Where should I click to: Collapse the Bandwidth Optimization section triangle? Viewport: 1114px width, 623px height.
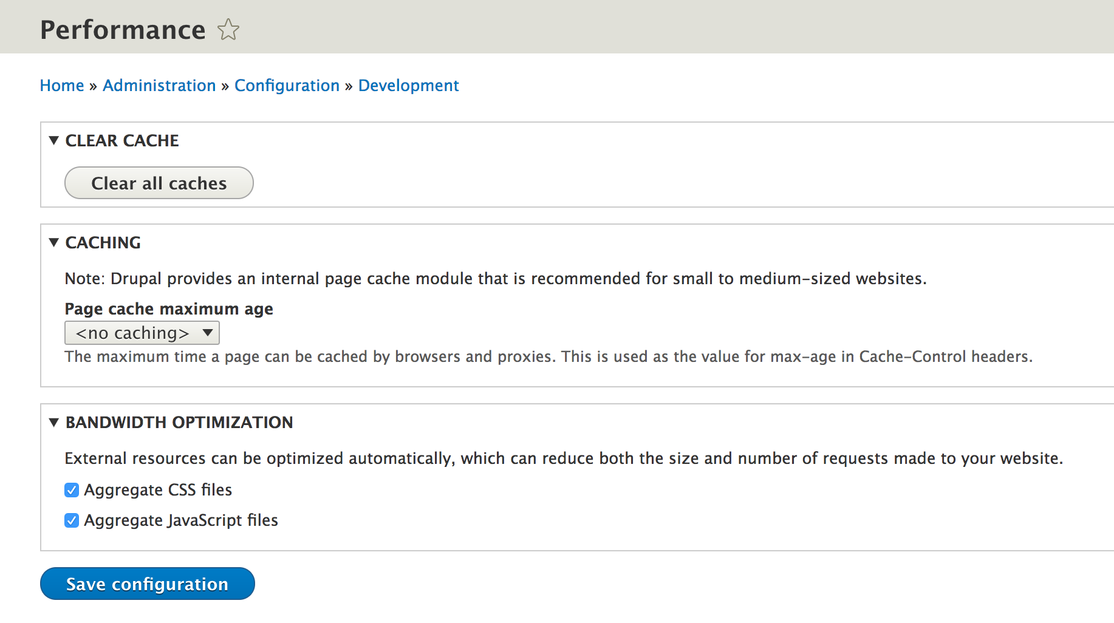coord(54,423)
